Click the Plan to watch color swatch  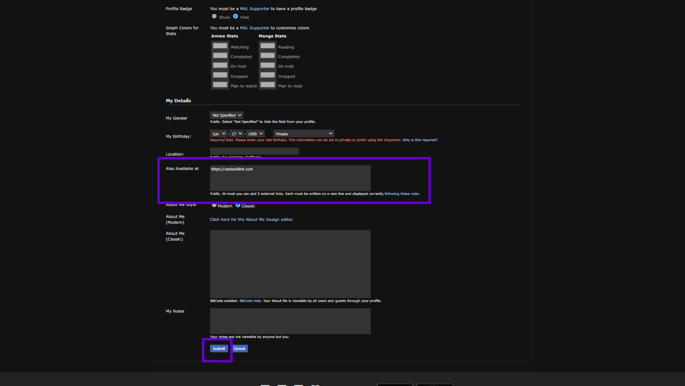pos(220,84)
